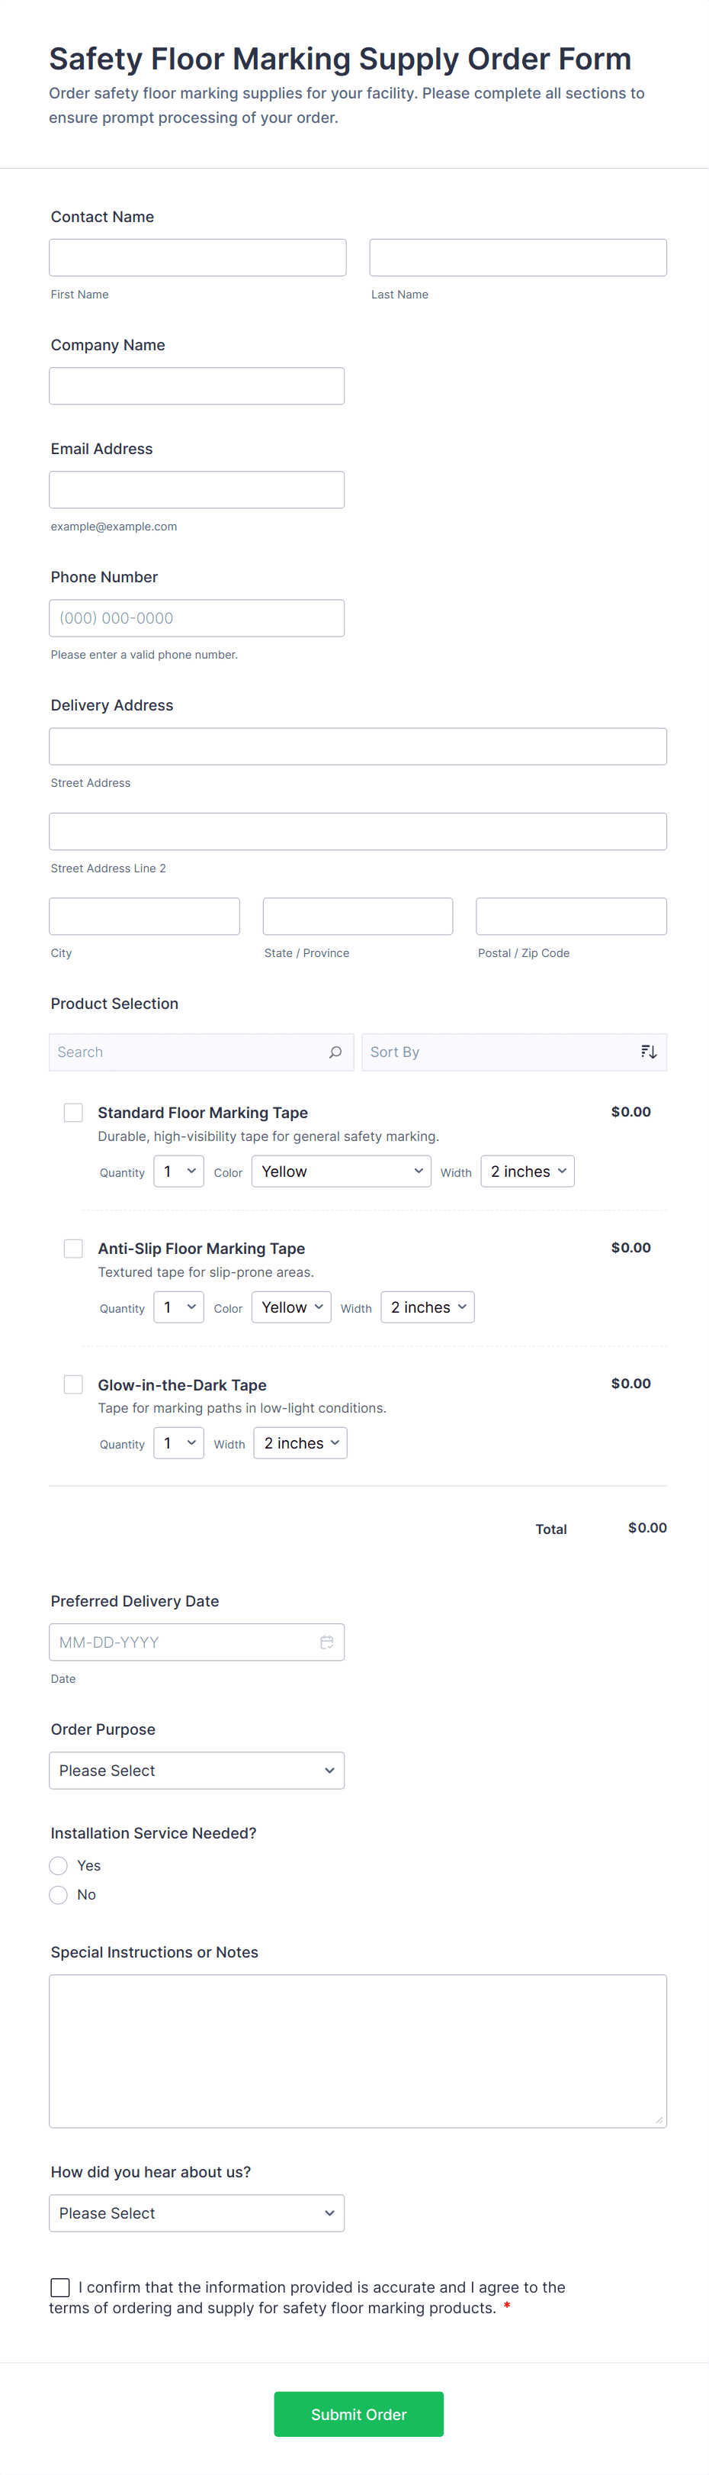
Task: Click the Postal / Zip Code field
Action: click(x=571, y=917)
